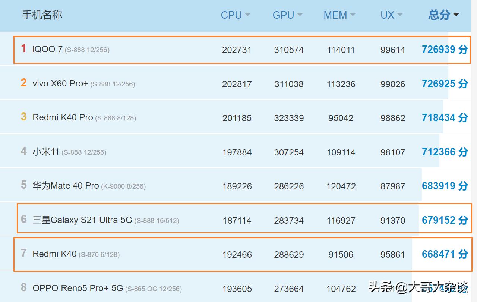Click Redmi K40 GPU score 288629
477x302 pixels.
(x=289, y=255)
